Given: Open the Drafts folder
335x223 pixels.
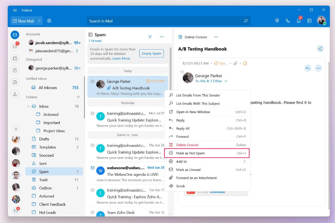Looking at the screenshot, I should pos(54,139).
